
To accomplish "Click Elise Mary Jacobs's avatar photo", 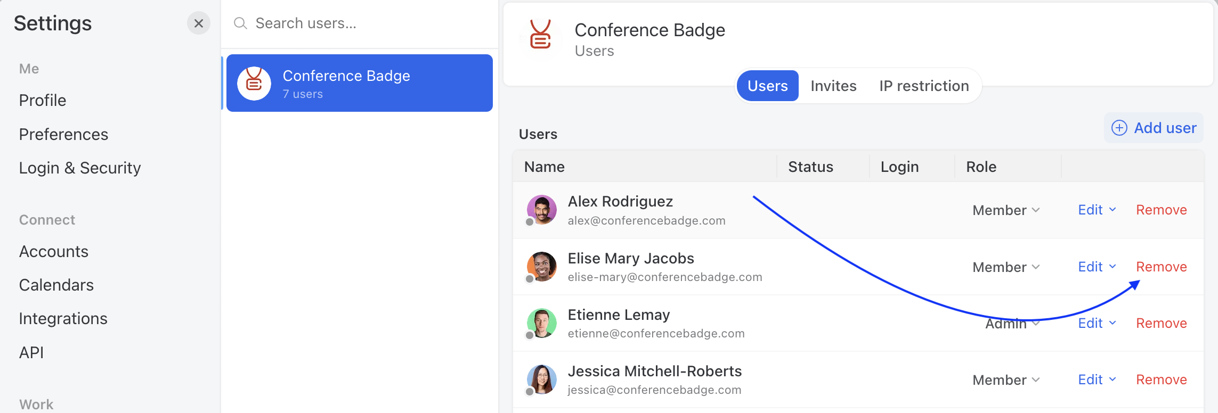I will coord(541,267).
